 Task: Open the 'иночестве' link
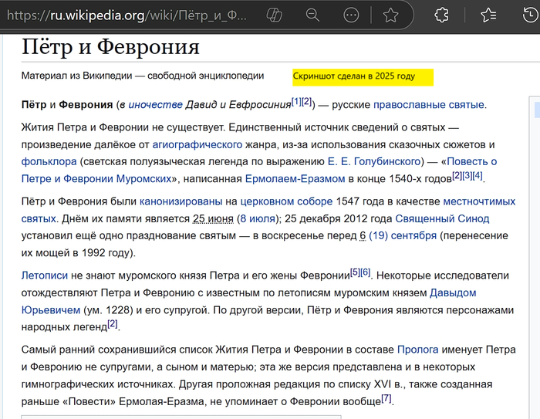click(x=156, y=104)
